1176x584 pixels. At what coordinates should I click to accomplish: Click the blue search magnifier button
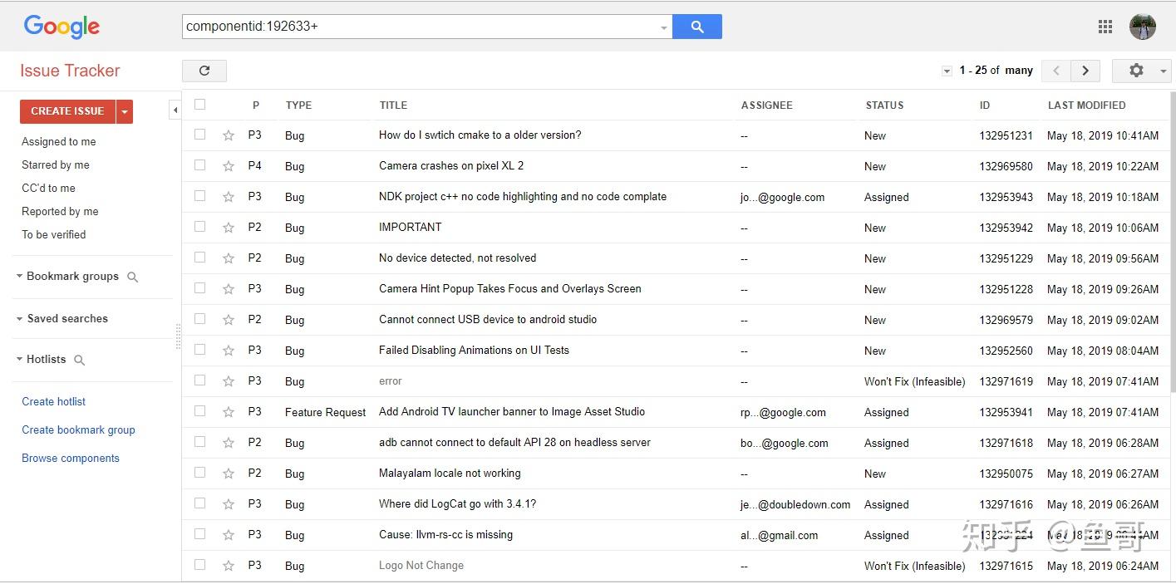click(696, 27)
